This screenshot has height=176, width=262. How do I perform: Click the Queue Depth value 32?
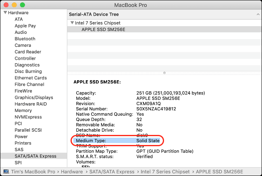139,119
